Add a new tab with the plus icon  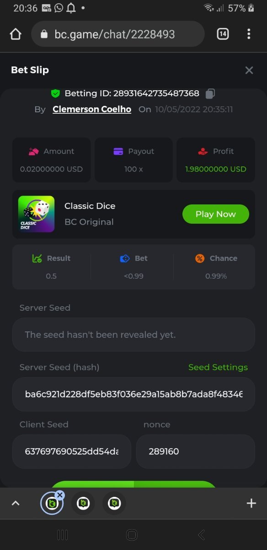point(251,503)
